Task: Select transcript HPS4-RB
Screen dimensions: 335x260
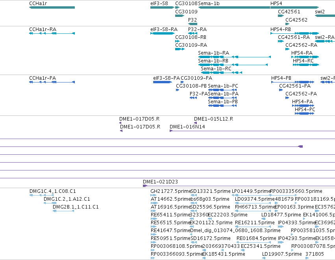Action: (x=281, y=29)
